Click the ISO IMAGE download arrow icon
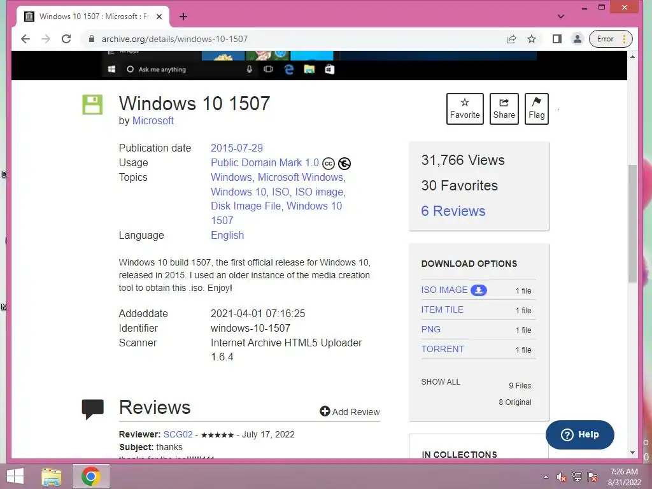The width and height of the screenshot is (652, 489). (479, 290)
